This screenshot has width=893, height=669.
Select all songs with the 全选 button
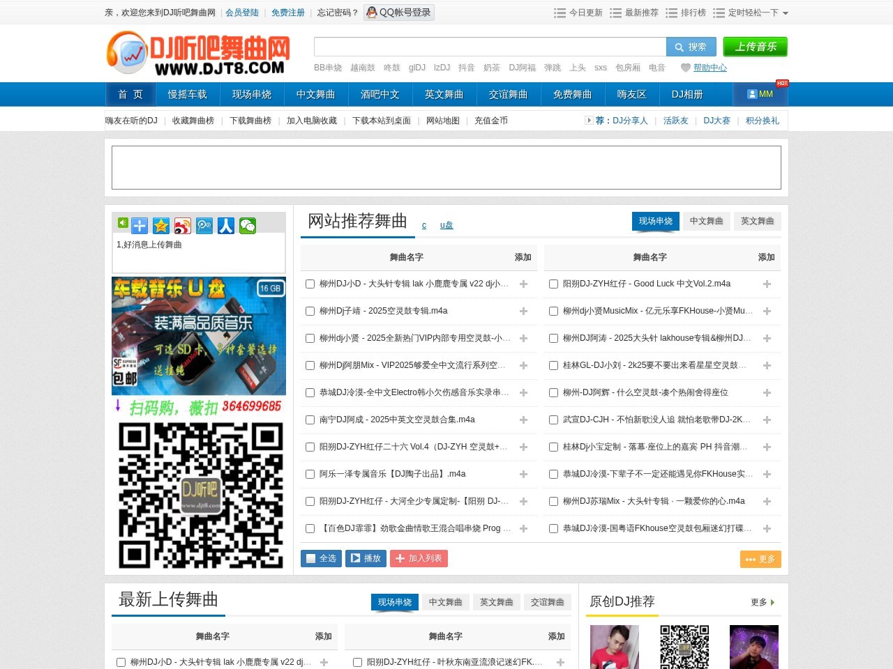(320, 558)
